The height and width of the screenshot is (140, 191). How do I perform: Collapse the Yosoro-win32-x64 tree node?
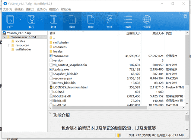click(4, 37)
